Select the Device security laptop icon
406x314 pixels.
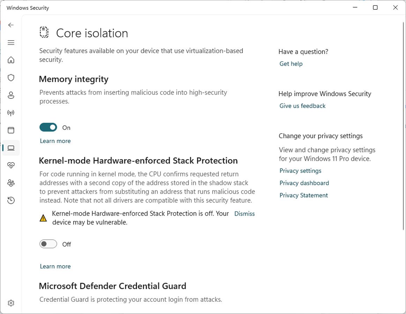pos(11,147)
